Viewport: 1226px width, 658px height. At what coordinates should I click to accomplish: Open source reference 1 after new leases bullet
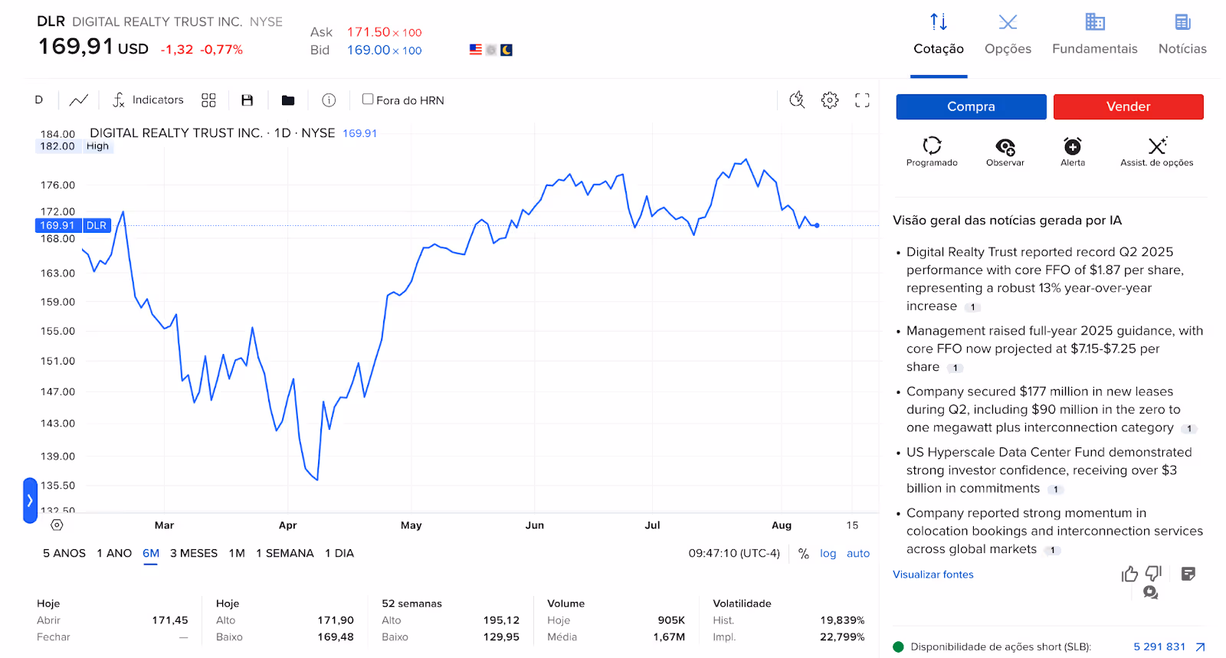[1189, 429]
